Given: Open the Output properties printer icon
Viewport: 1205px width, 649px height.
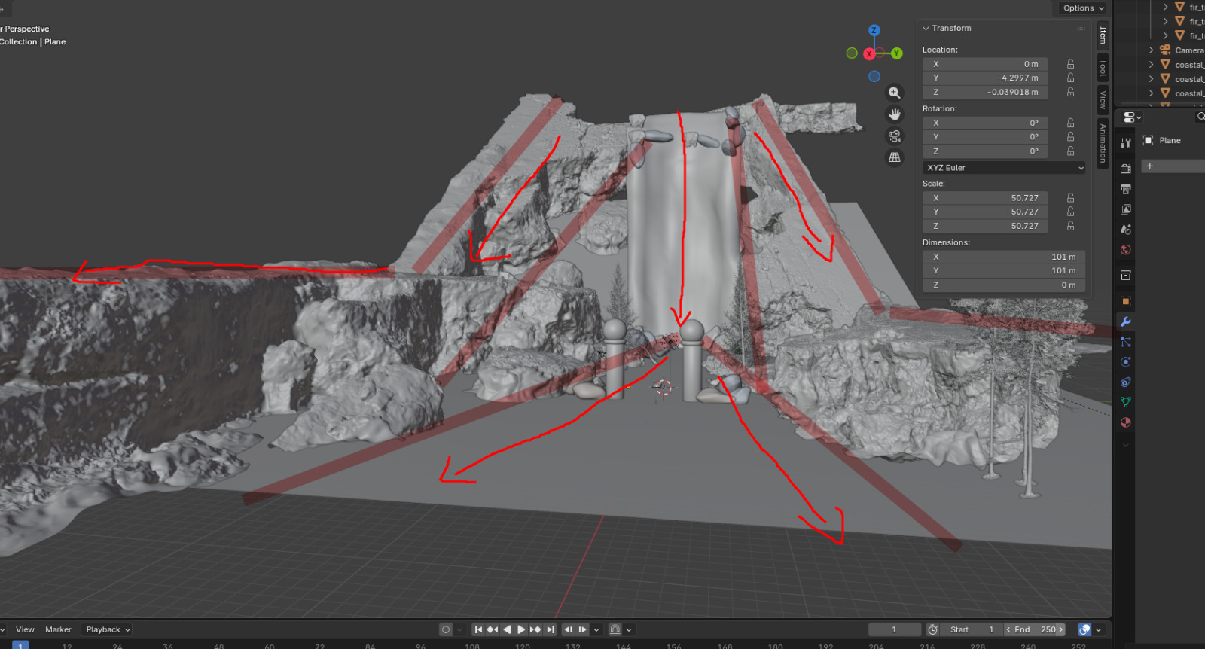Looking at the screenshot, I should coord(1126,189).
